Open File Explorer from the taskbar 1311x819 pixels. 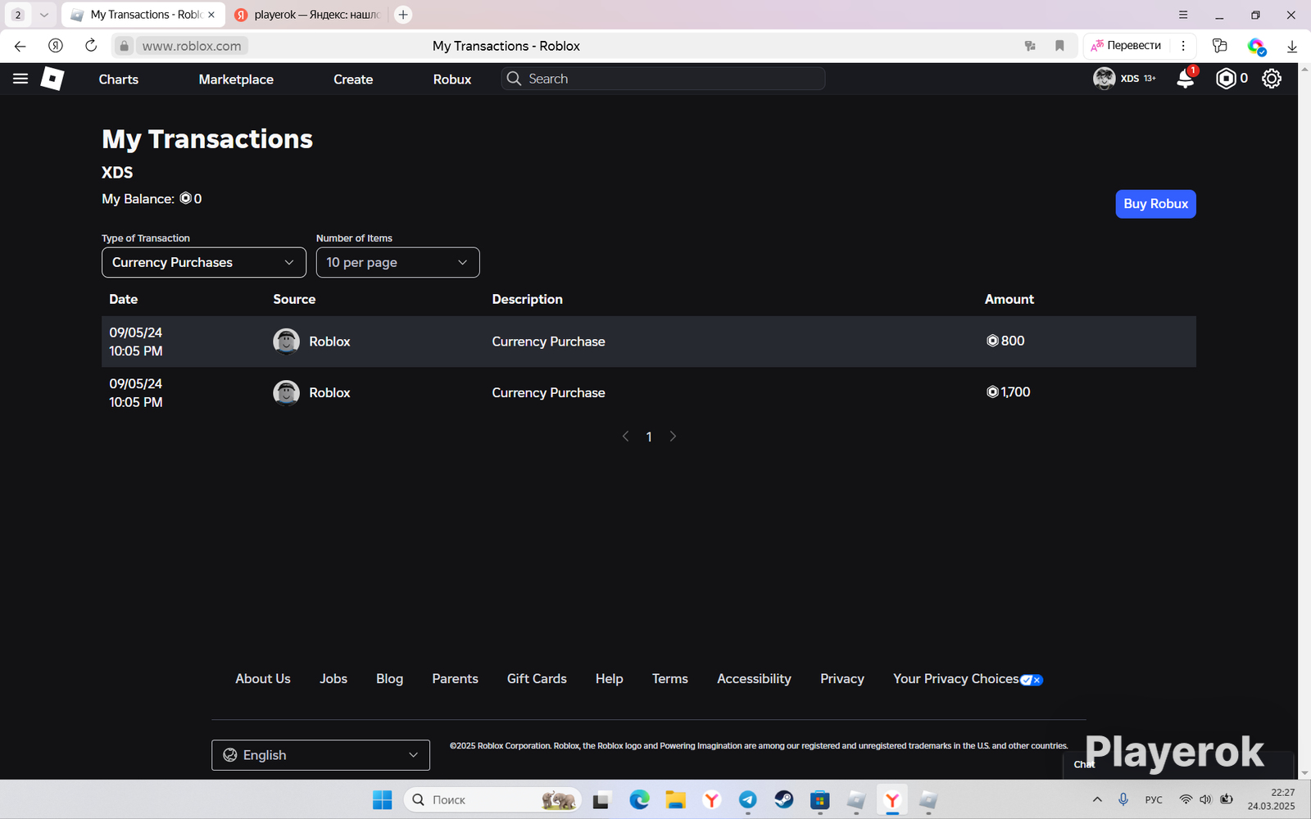coord(676,800)
